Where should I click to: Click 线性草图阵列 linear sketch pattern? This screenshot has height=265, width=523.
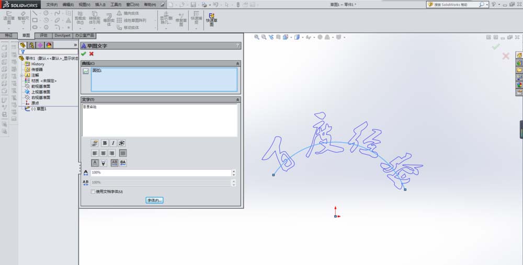(x=131, y=20)
